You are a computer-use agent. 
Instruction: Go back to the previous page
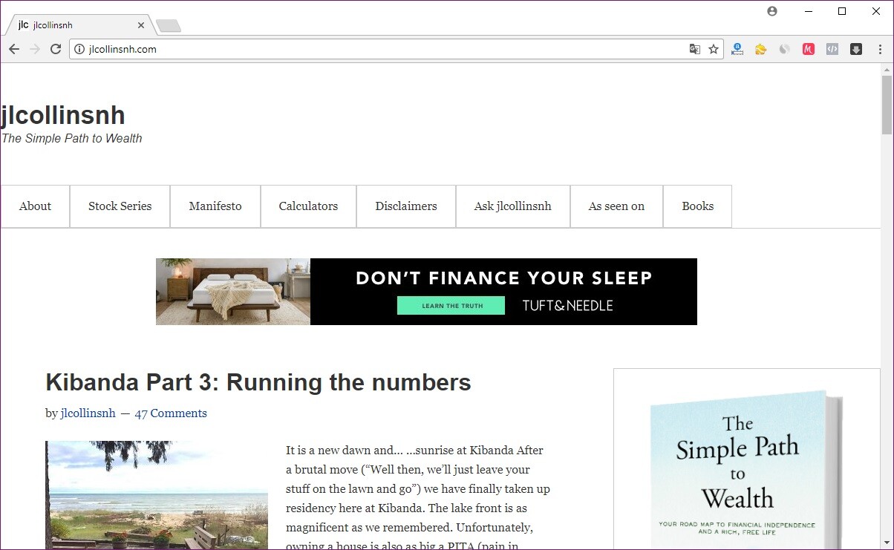click(x=14, y=49)
